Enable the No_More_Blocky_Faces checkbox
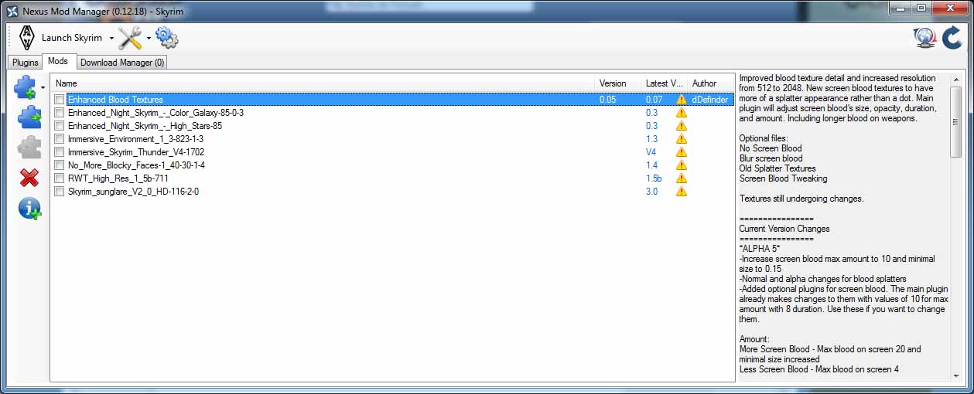This screenshot has height=394, width=974. 60,165
